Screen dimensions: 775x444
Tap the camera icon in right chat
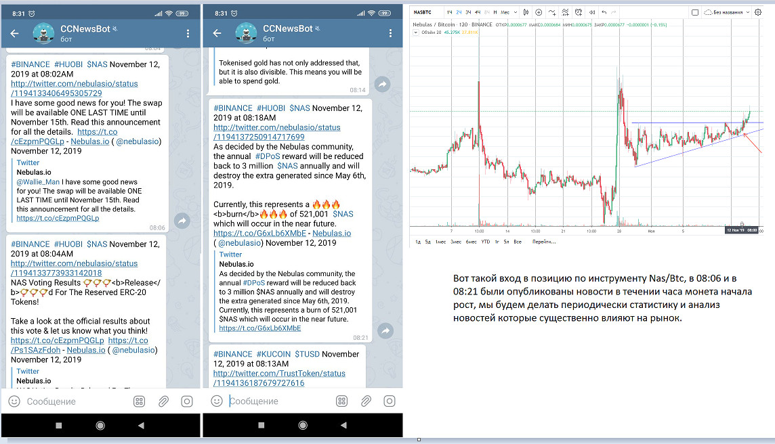[x=390, y=401]
